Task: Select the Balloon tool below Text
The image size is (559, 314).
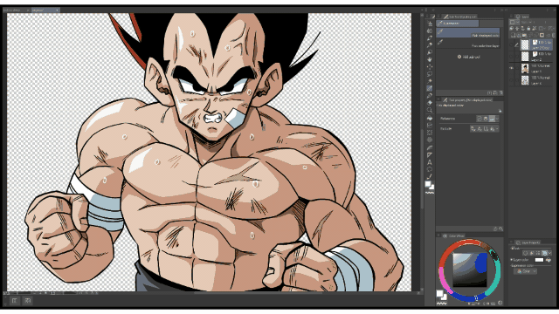Action: (x=430, y=169)
